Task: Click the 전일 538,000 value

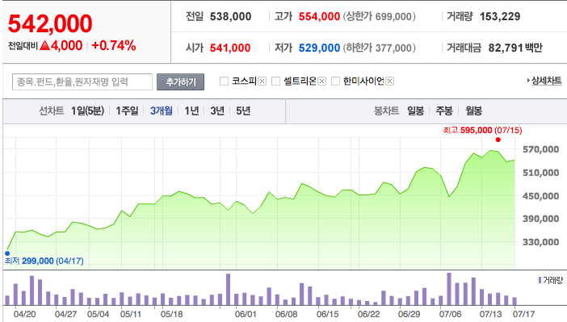Action: (x=230, y=17)
